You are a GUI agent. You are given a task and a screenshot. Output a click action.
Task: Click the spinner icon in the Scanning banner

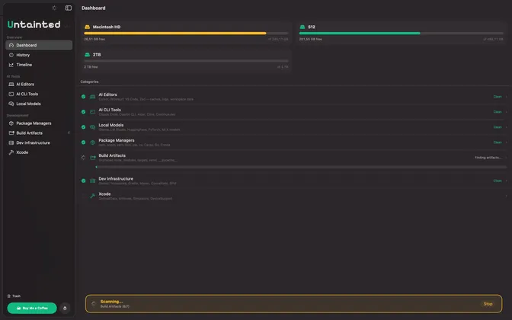[94, 304]
